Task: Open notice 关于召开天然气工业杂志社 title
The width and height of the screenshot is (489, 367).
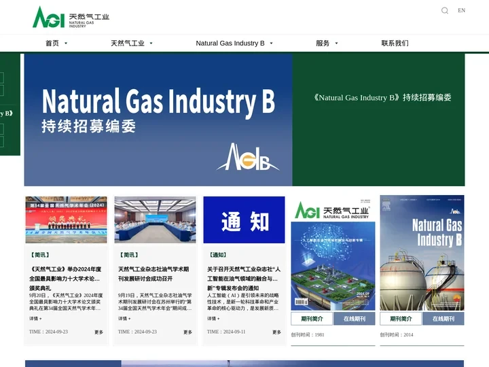Action: point(244,279)
